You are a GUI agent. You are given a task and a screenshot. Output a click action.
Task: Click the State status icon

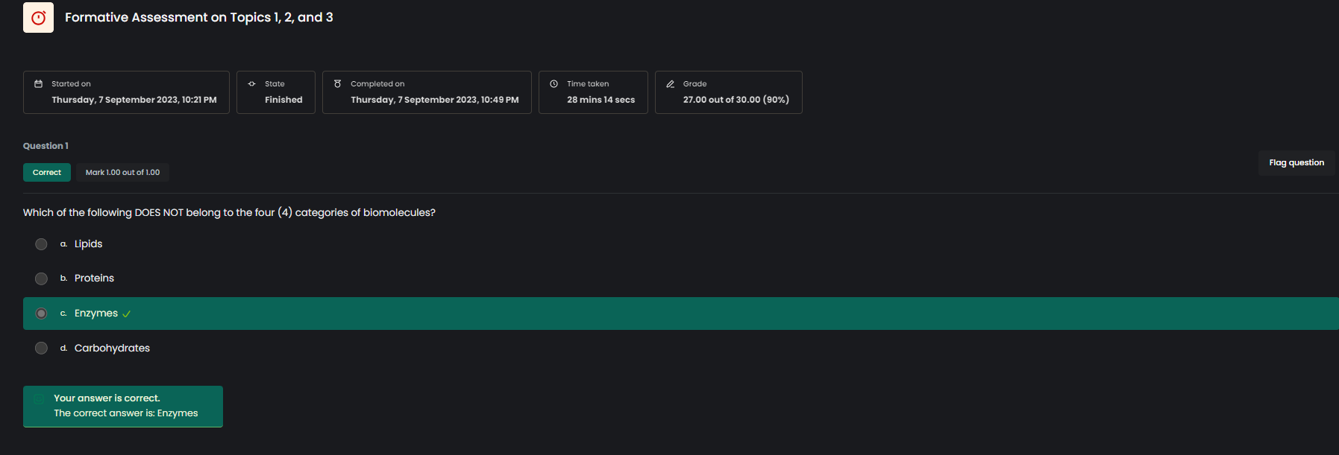pyautogui.click(x=252, y=84)
